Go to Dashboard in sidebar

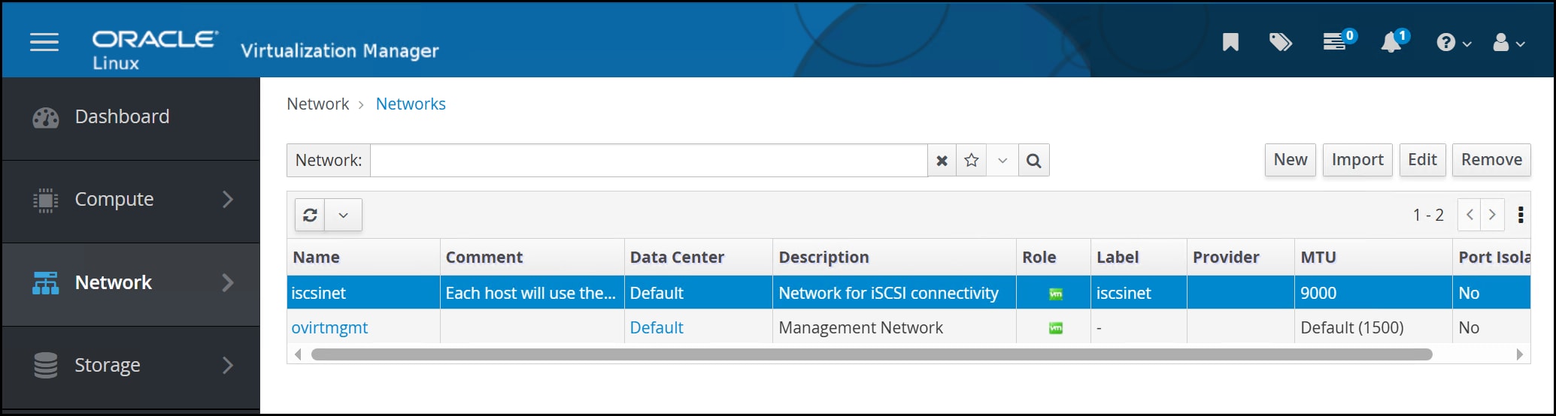click(131, 117)
